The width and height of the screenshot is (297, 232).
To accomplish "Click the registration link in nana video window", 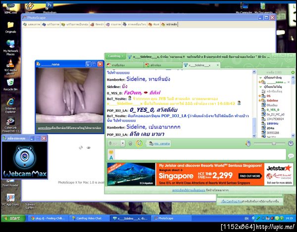I will point(45,128).
